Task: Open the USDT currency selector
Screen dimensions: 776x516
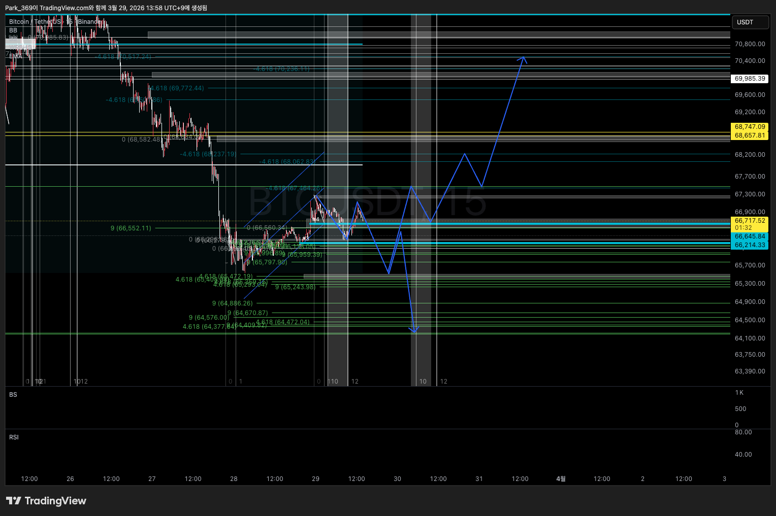Action: pyautogui.click(x=750, y=22)
